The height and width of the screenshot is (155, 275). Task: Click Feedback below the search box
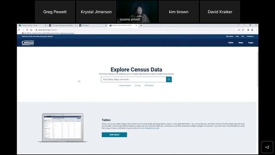(149, 86)
